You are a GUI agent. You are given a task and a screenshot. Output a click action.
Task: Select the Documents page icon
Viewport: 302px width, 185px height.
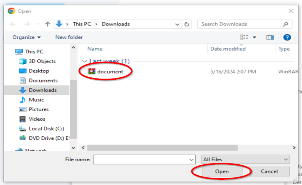pos(23,80)
